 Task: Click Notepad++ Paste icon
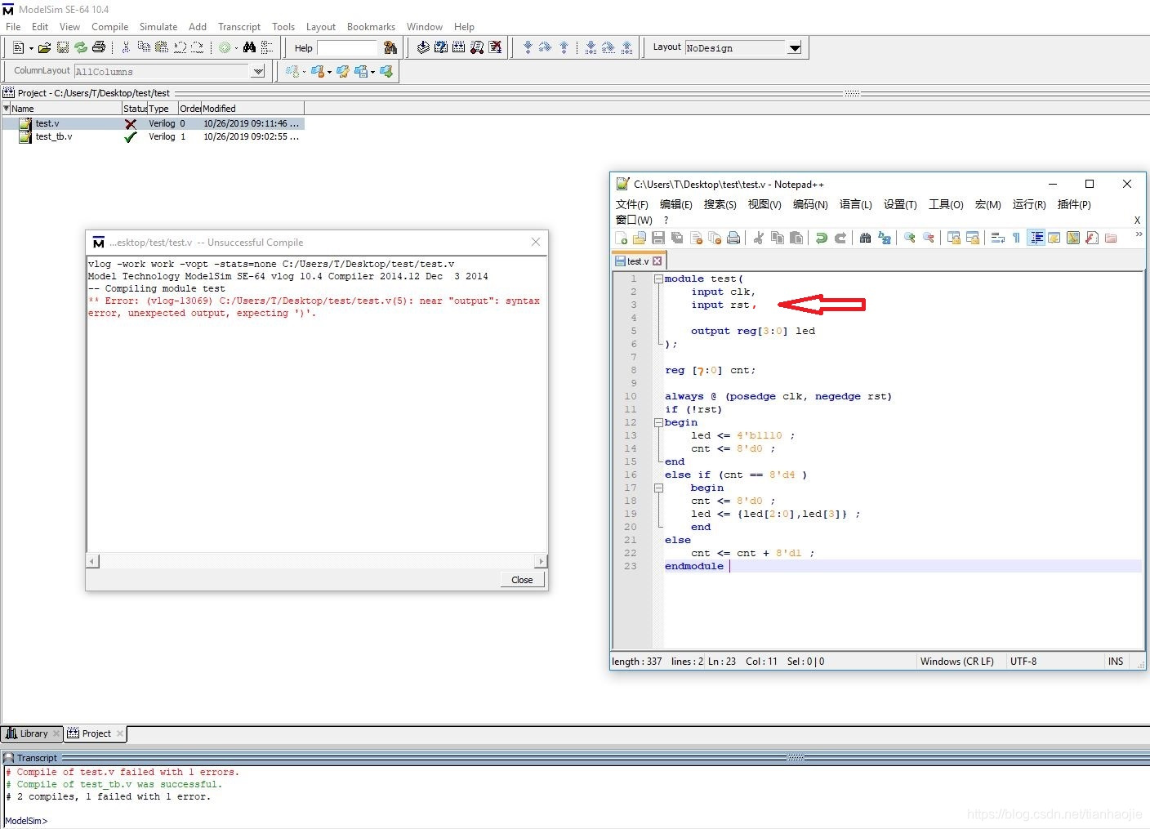(x=796, y=238)
